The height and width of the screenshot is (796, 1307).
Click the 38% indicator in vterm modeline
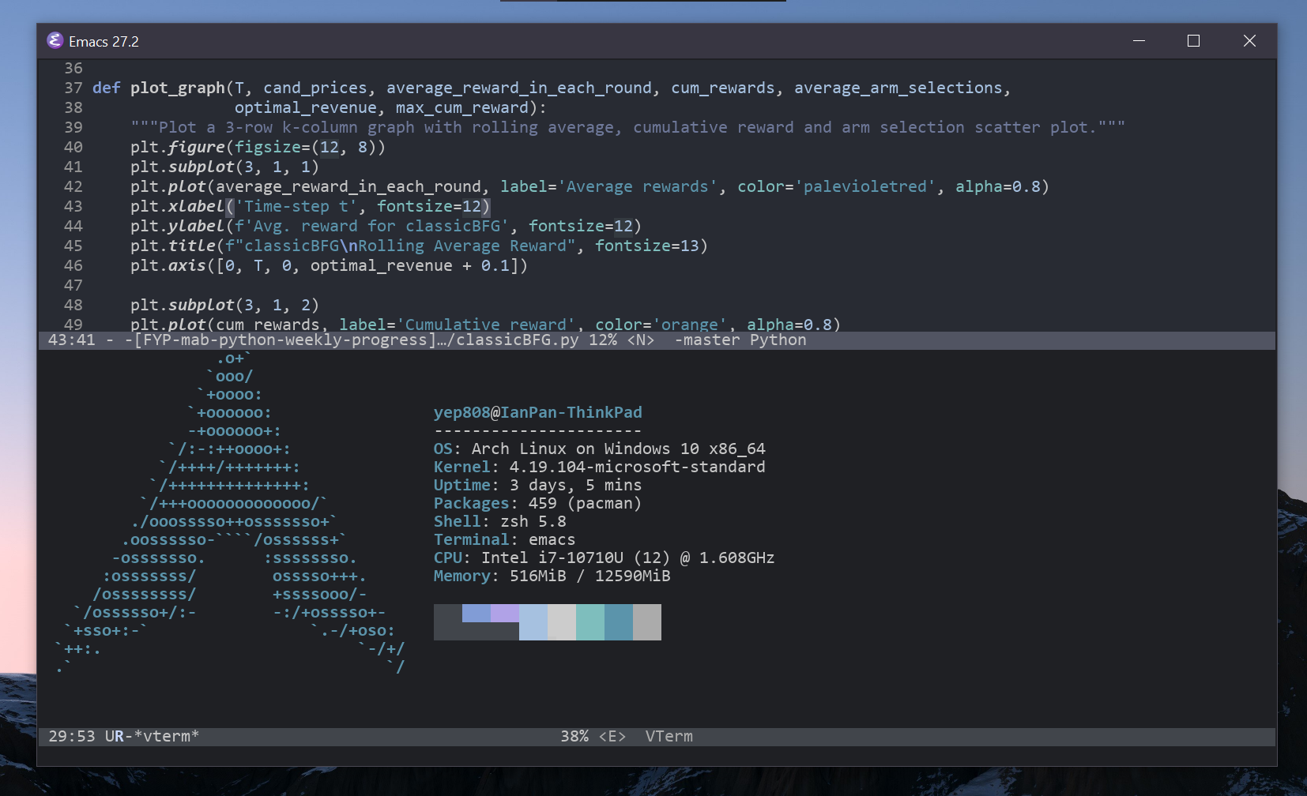tap(574, 736)
